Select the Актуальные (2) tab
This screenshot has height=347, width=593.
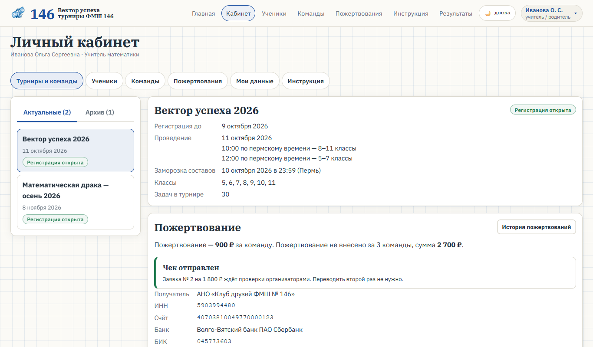pos(47,112)
